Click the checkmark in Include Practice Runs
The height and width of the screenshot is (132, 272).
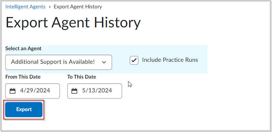[x=134, y=60]
